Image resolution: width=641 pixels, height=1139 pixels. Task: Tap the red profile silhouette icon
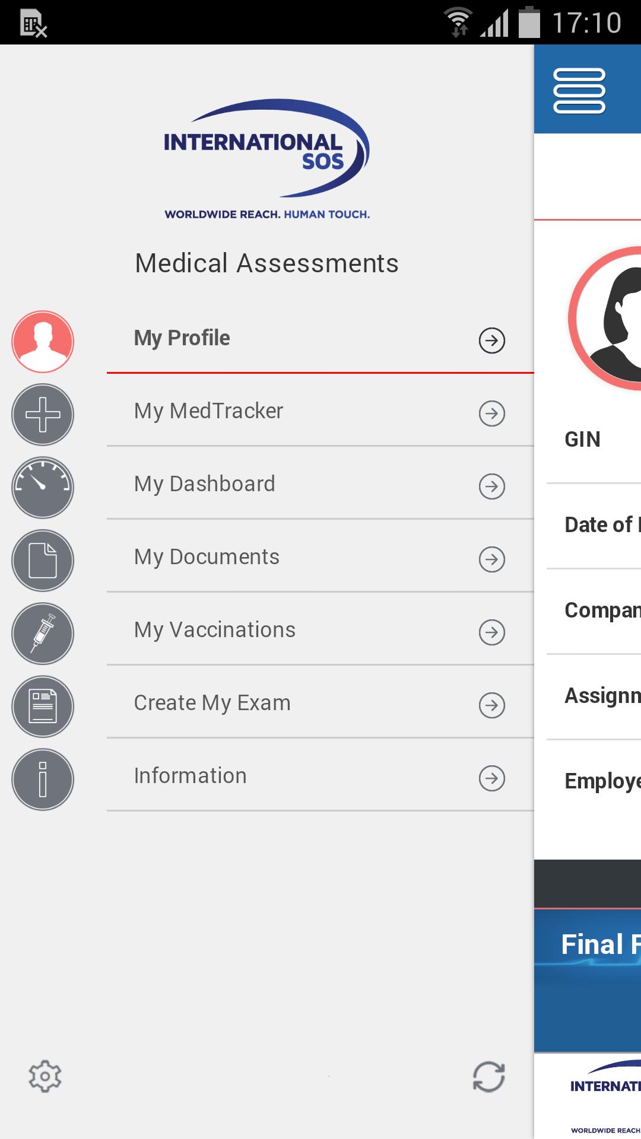pyautogui.click(x=43, y=342)
